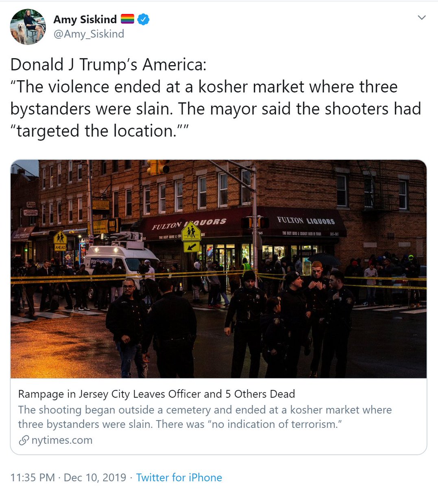This screenshot has width=438, height=489.
Task: Open the @Amy_Siskind handle
Action: tap(89, 34)
